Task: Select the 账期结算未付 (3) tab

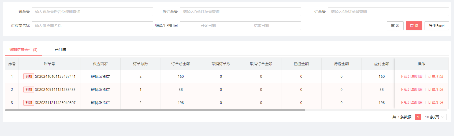Action: coord(23,50)
